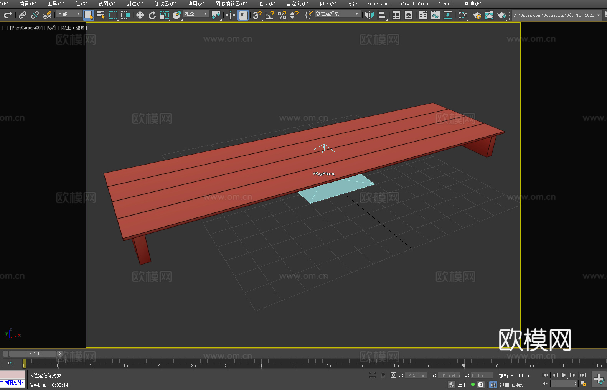Click the current frame number field
Screen dimensions: 607x390
click(x=564, y=383)
